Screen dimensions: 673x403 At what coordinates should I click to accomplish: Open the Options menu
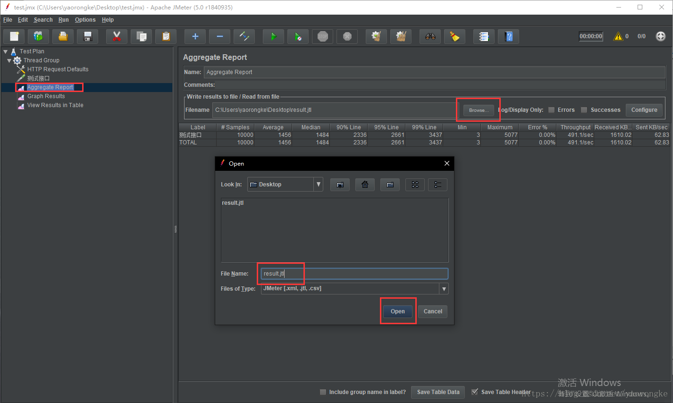coord(85,20)
